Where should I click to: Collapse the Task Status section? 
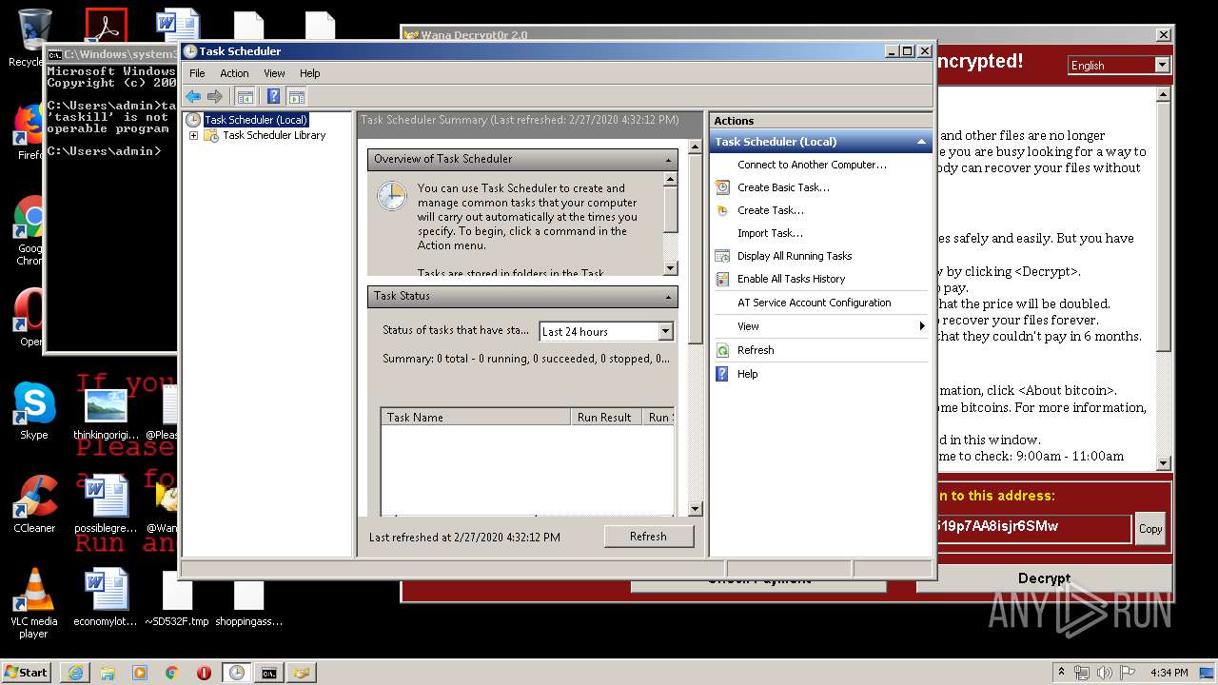pos(669,297)
